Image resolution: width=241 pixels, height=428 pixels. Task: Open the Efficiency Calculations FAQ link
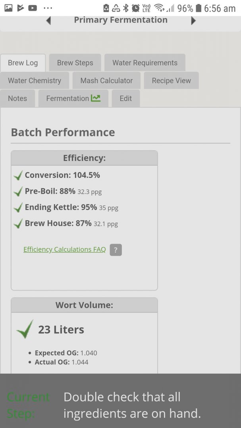coord(65,250)
